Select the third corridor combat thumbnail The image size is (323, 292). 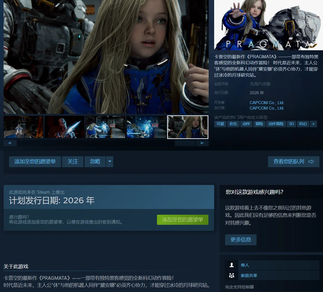click(x=105, y=127)
